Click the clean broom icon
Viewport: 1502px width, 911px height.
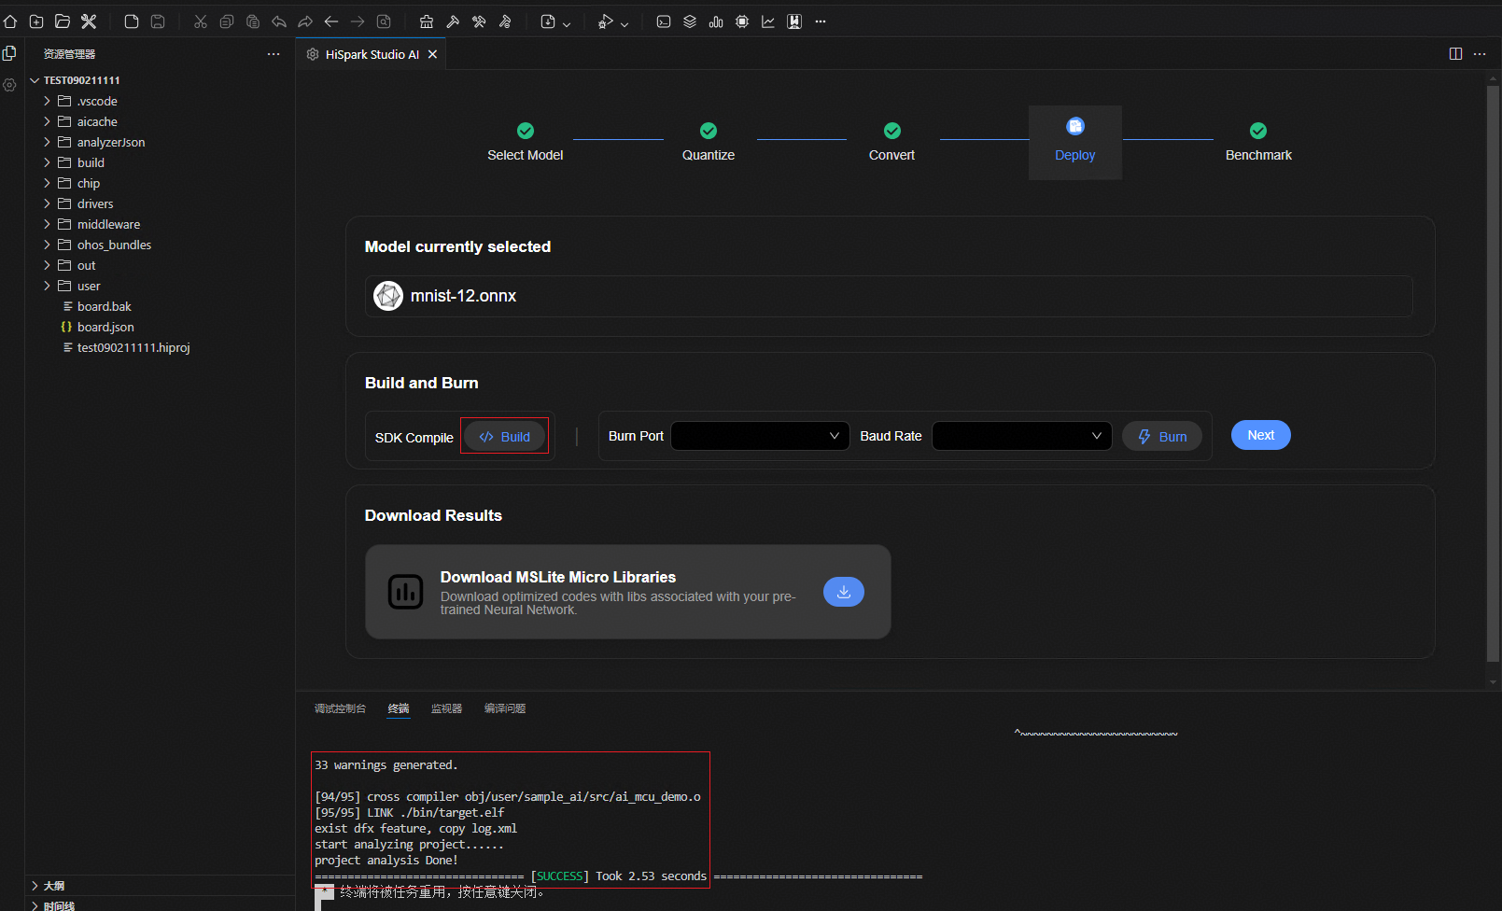(427, 21)
